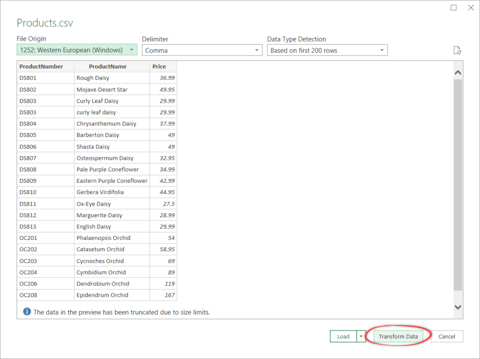This screenshot has height=359, width=480.
Task: Click the Eastern Purple Coneflower cell
Action: (x=112, y=180)
